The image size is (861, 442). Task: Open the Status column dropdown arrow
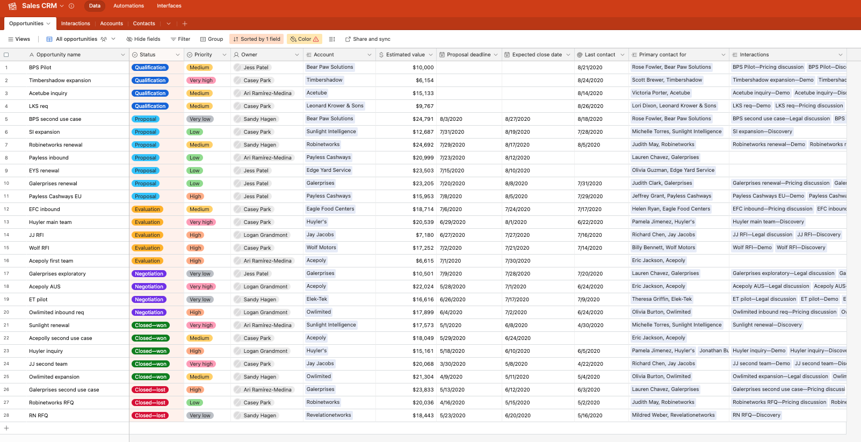click(x=178, y=55)
